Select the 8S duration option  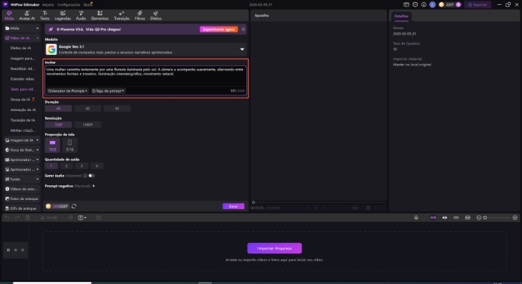117,108
